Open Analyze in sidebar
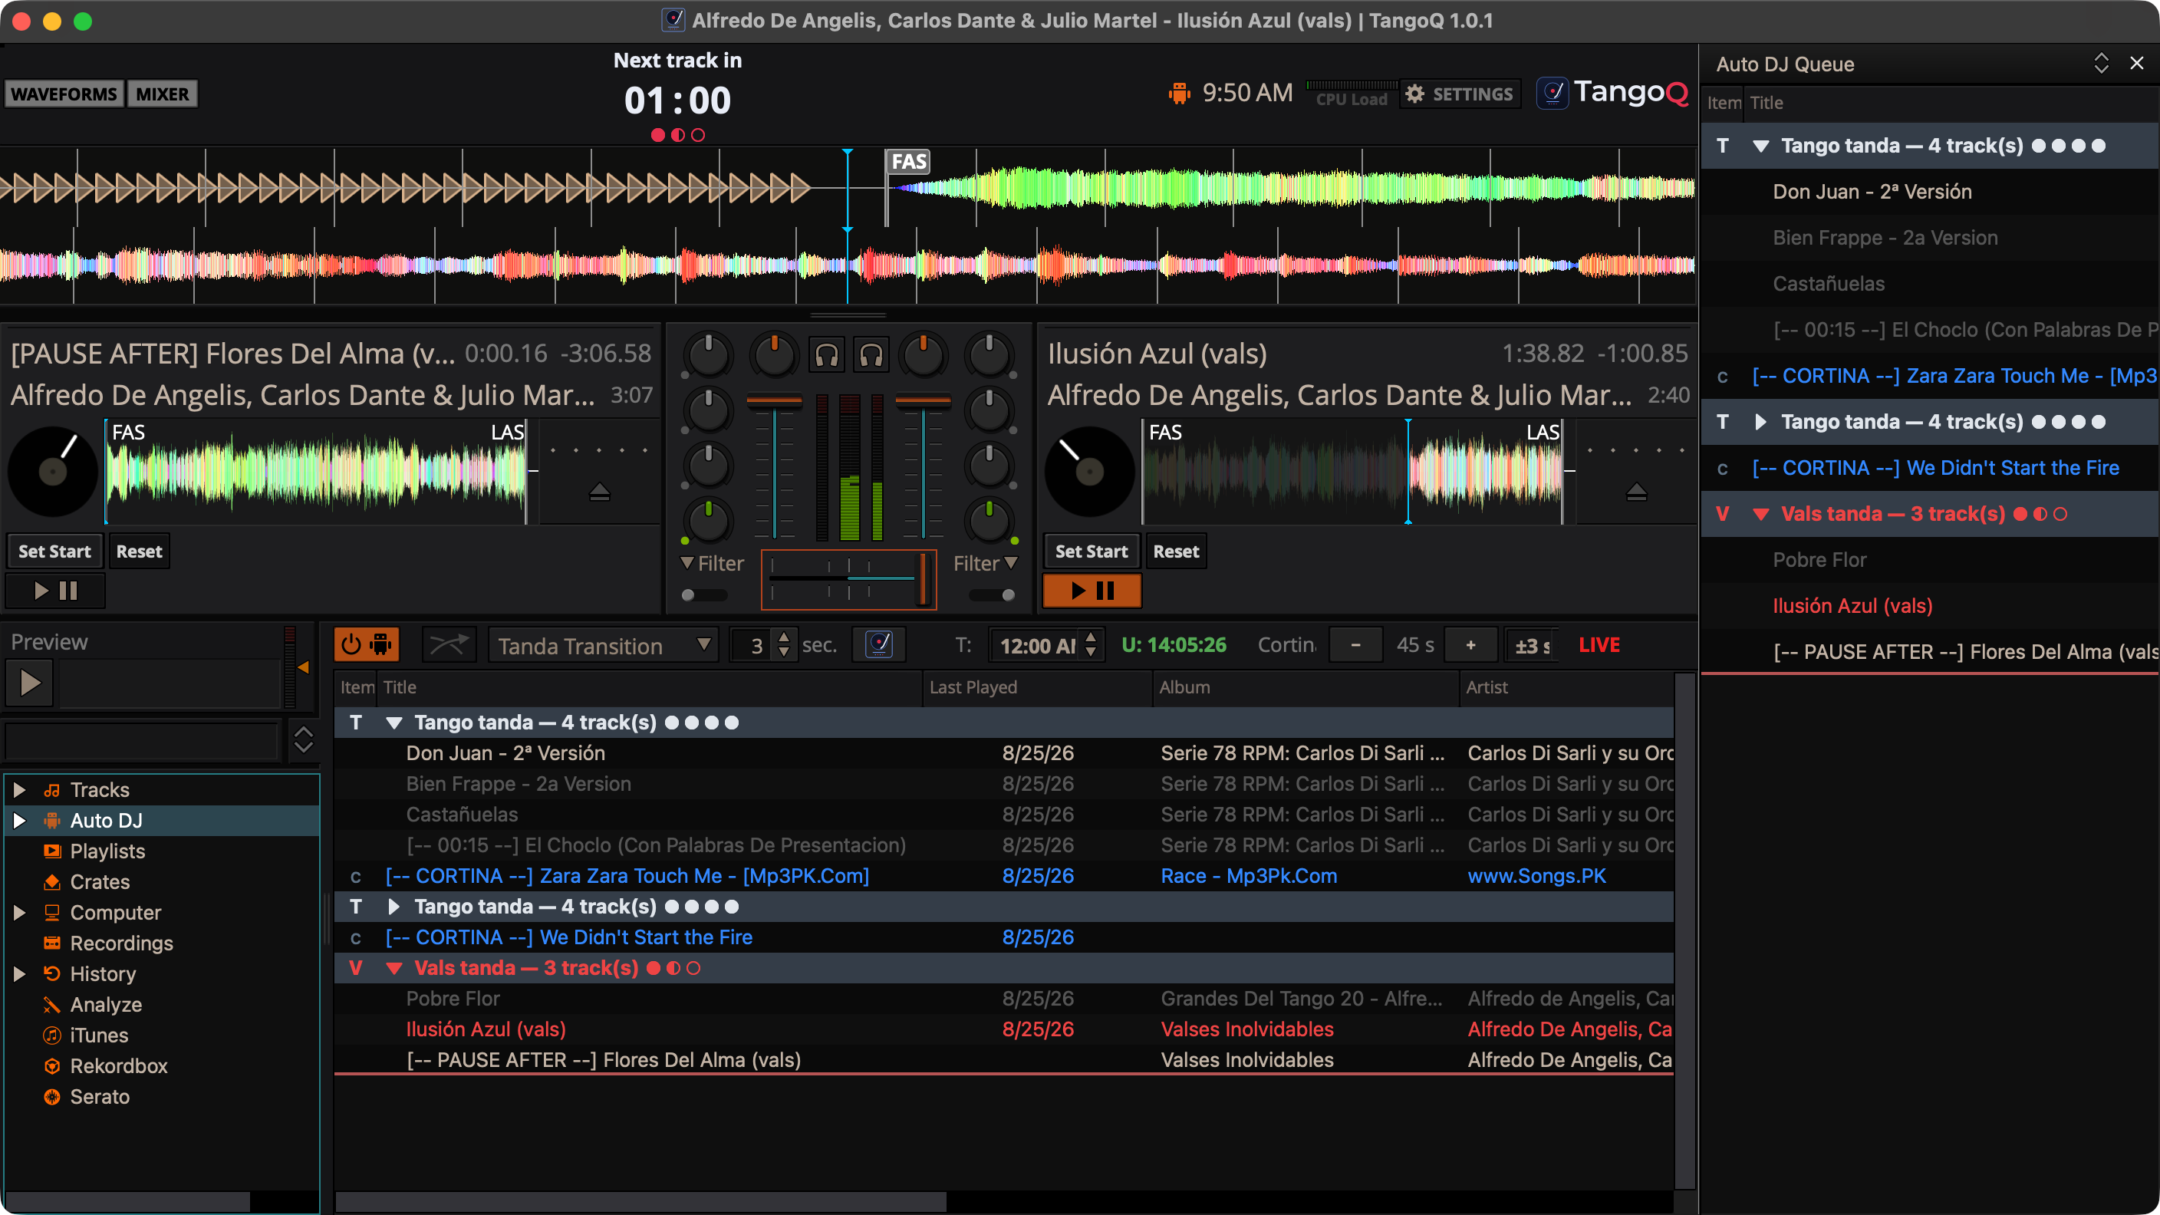This screenshot has height=1215, width=2160. (106, 1005)
